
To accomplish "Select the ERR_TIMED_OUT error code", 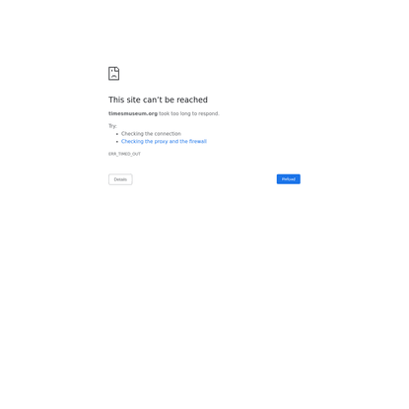I will (124, 154).
